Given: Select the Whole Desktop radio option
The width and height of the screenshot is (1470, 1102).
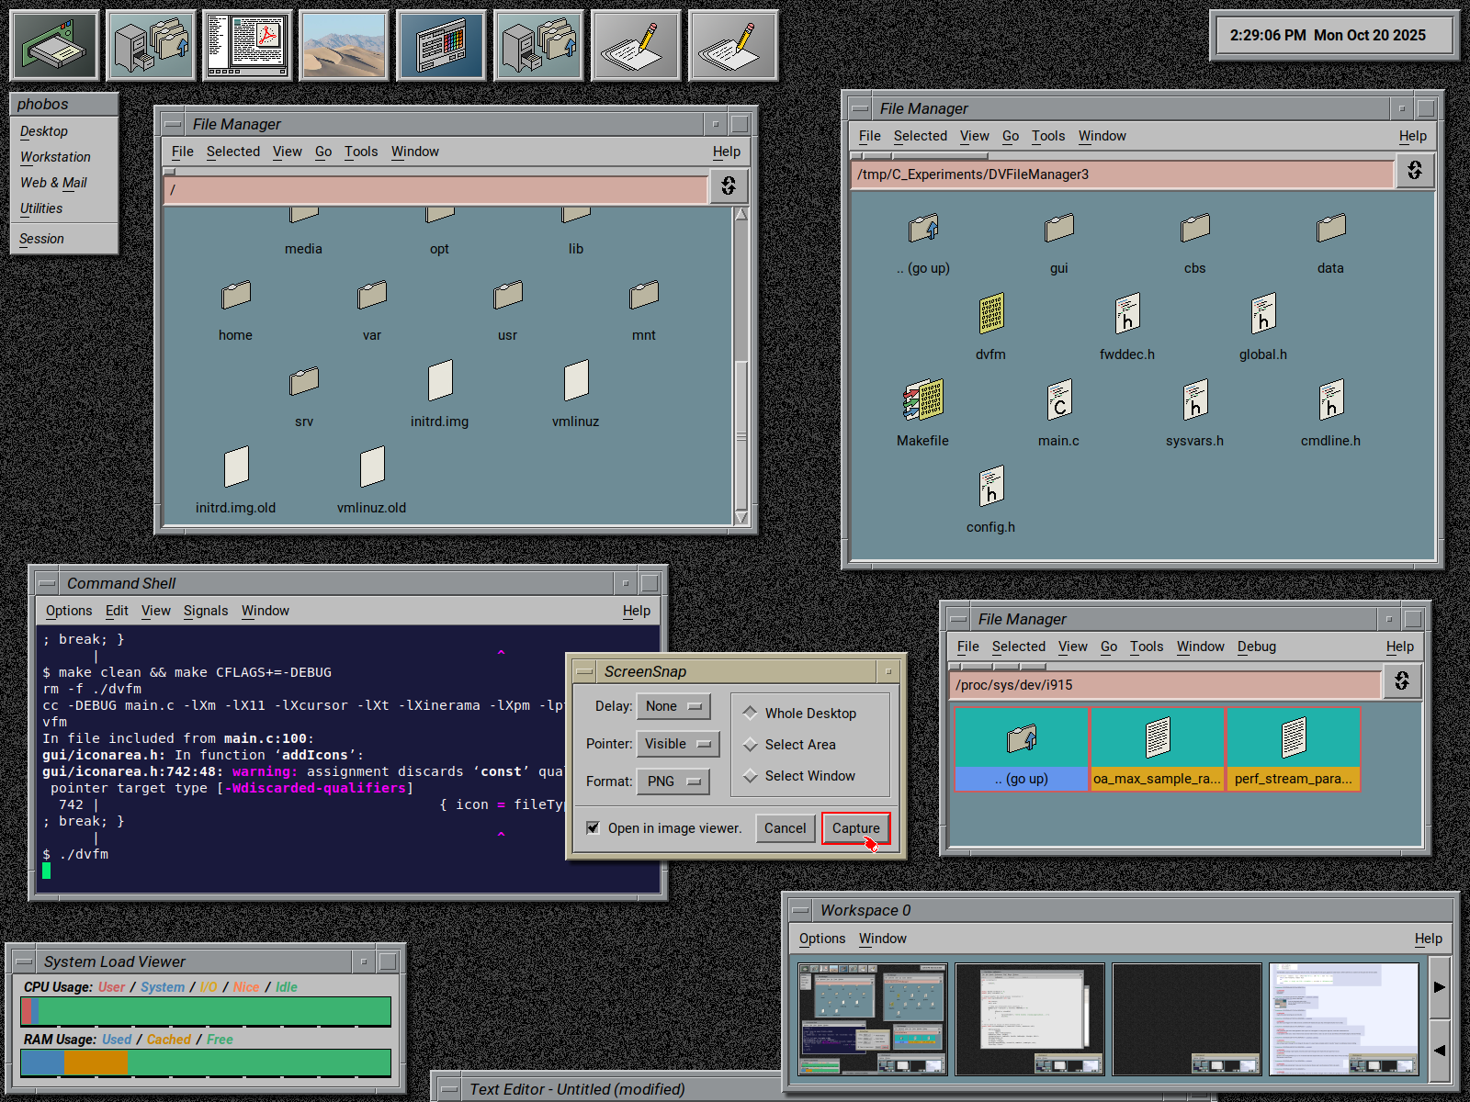Looking at the screenshot, I should point(751,714).
